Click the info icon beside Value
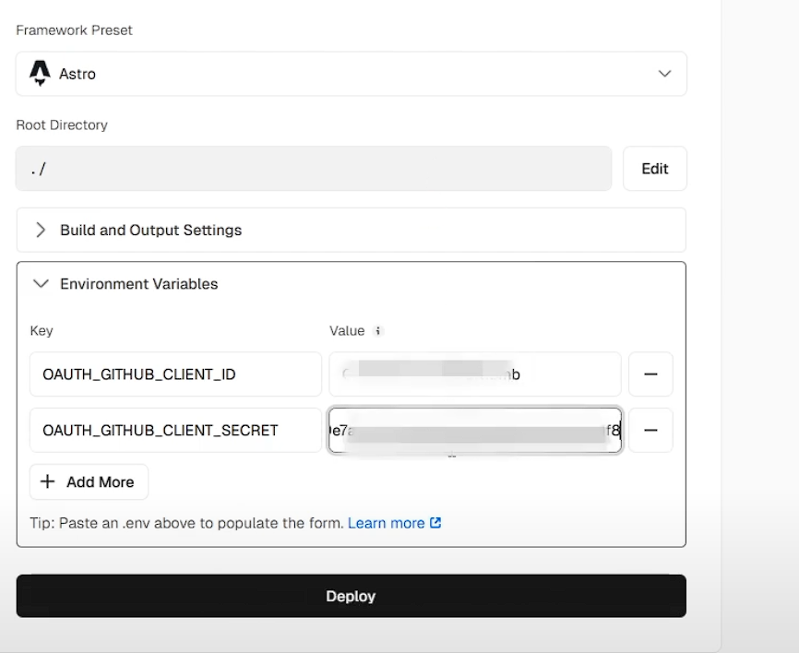This screenshot has height=653, width=799. 377,331
